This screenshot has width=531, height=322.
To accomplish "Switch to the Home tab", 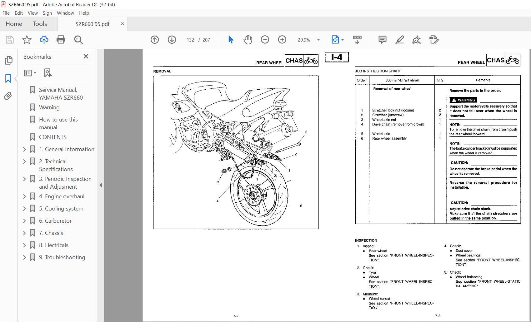I will pos(14,24).
